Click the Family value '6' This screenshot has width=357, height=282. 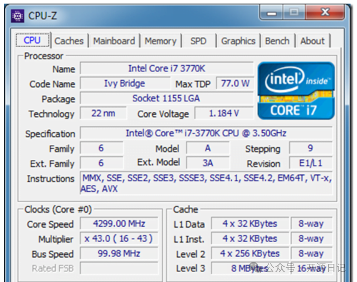[101, 148]
